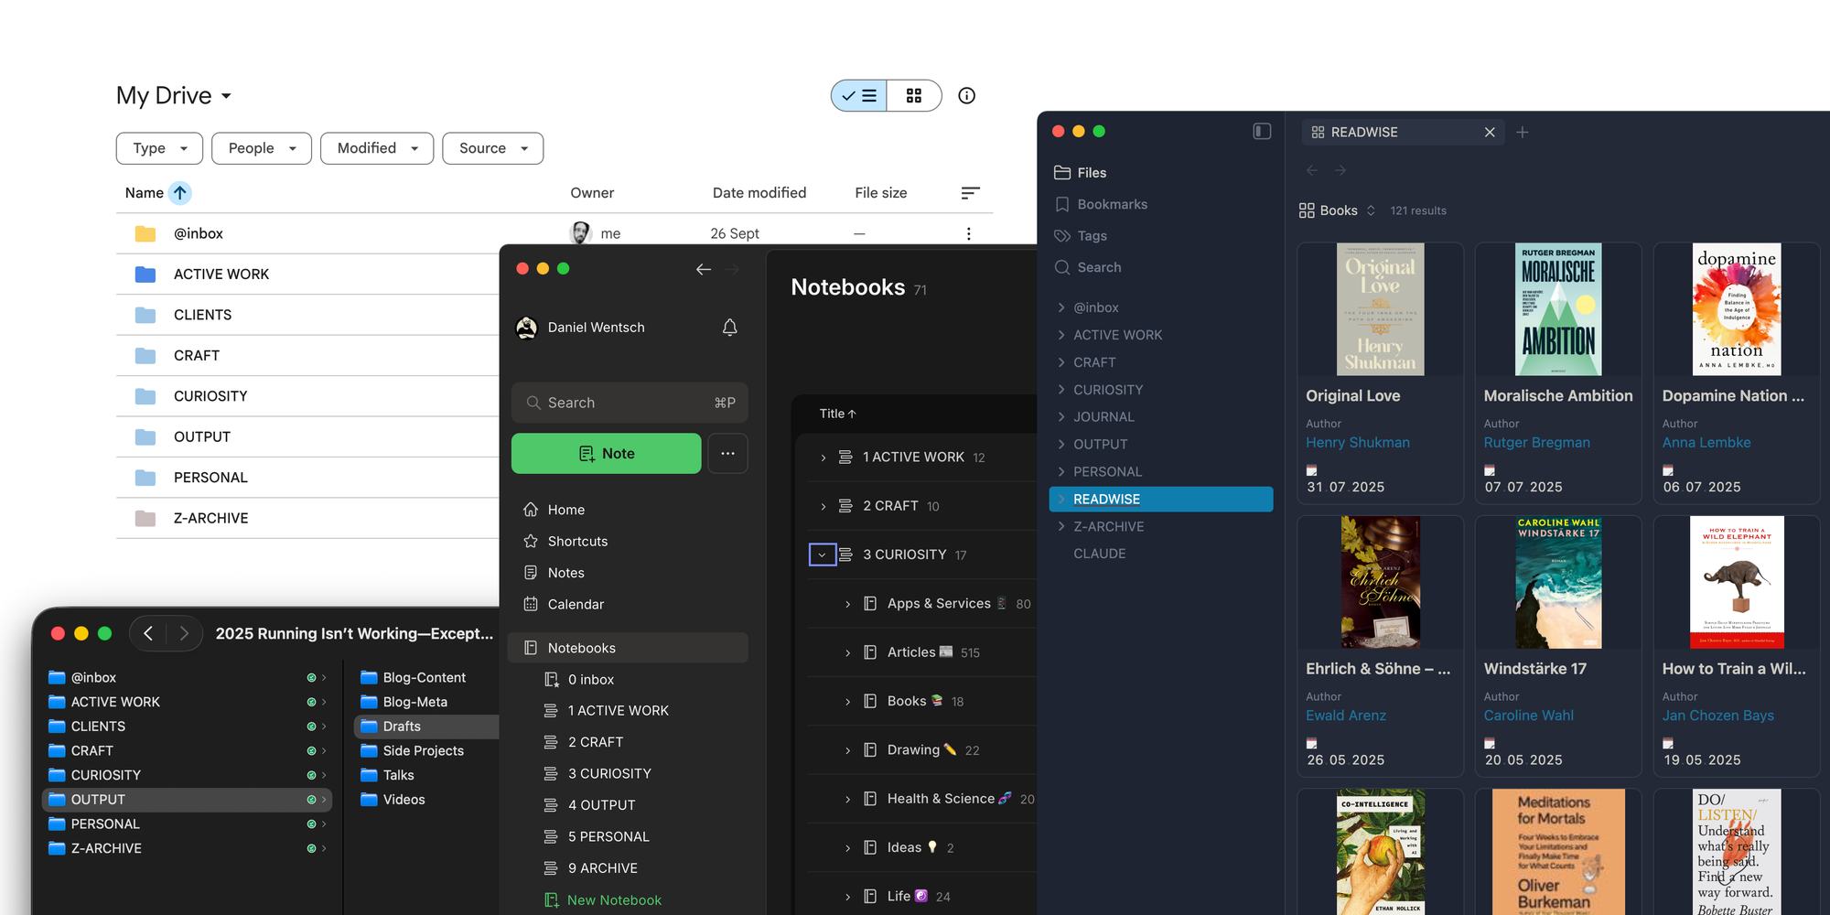The height and width of the screenshot is (915, 1830).
Task: Click the green Note button
Action: [x=606, y=454]
